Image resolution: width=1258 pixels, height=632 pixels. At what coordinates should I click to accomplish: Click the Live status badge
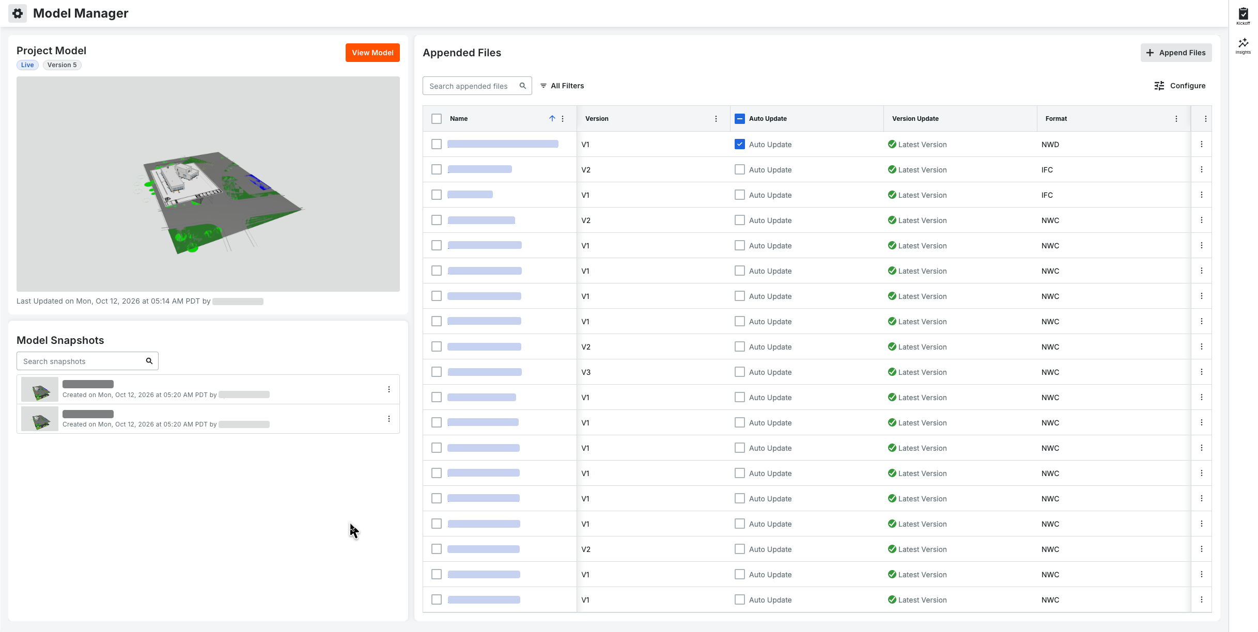click(x=27, y=65)
